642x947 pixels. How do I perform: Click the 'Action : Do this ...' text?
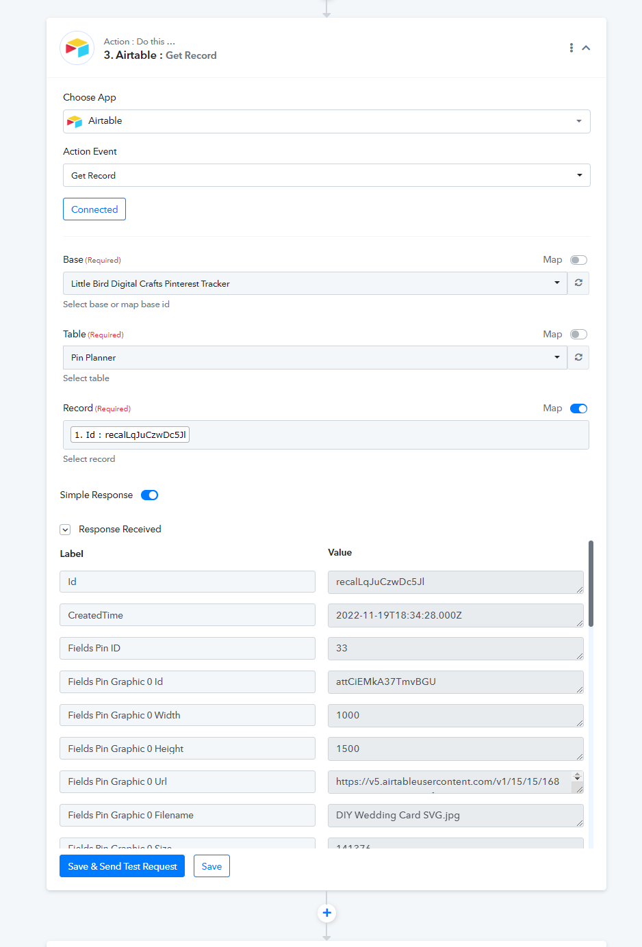pos(140,42)
